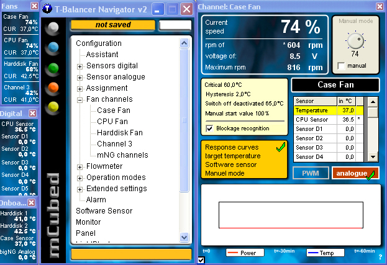Screen dimensions: 387x265
Task: Select Case Fan in the tree
Action: coord(114,110)
